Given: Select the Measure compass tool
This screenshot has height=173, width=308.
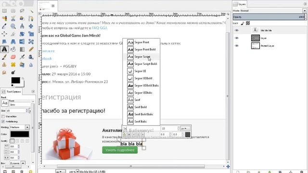Looking at the screenshot, I should [22, 26].
